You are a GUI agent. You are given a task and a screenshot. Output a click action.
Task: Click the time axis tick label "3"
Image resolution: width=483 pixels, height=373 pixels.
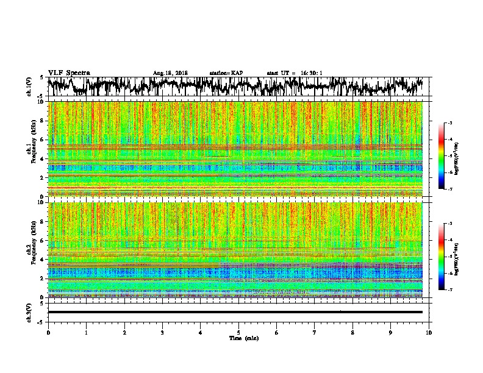click(162, 333)
